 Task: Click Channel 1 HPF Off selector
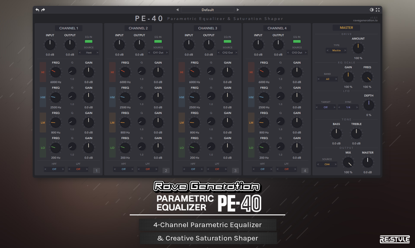(x=54, y=169)
